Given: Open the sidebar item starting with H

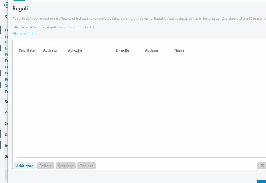Looking at the screenshot, I should point(7,48).
